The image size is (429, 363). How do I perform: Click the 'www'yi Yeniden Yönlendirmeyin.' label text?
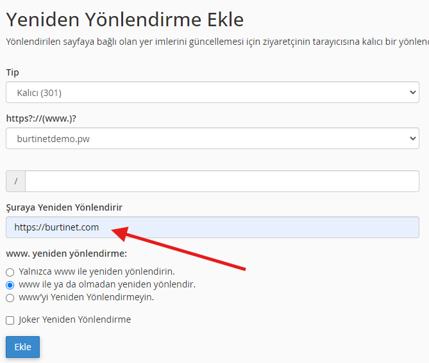[86, 297]
